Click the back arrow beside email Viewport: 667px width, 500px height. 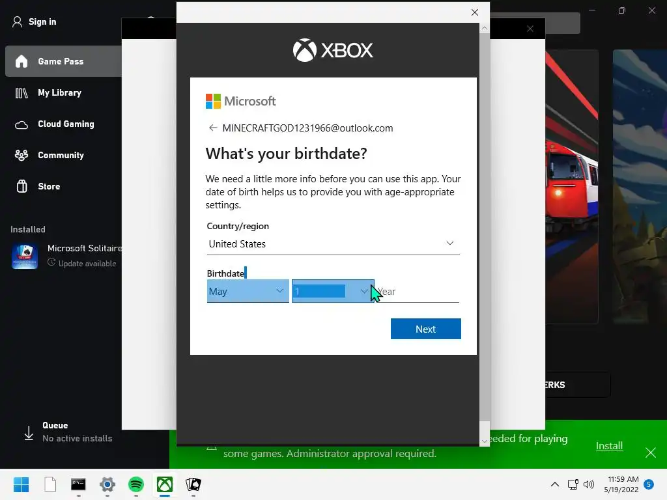click(213, 128)
